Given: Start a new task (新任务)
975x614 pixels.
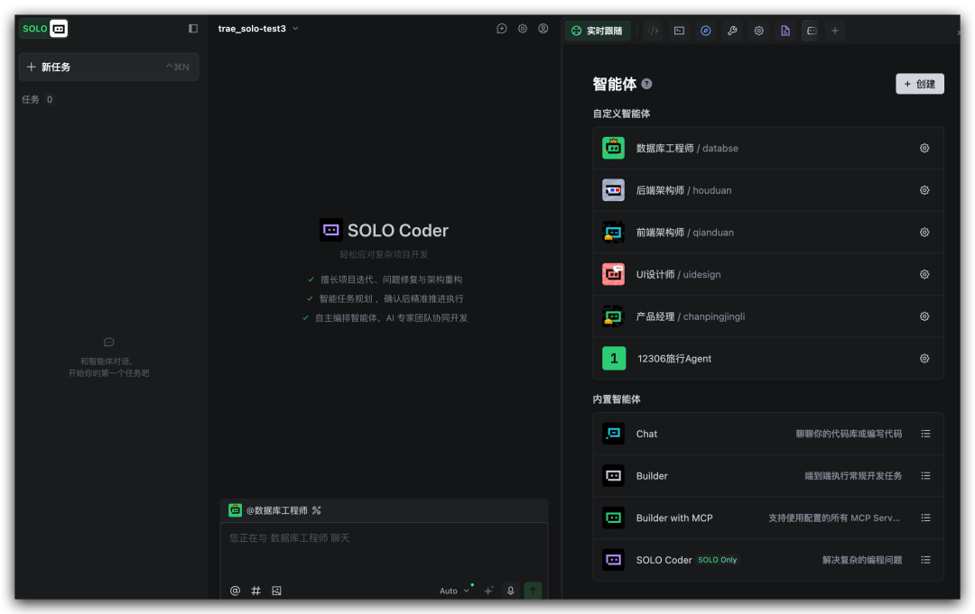Looking at the screenshot, I should pos(109,67).
